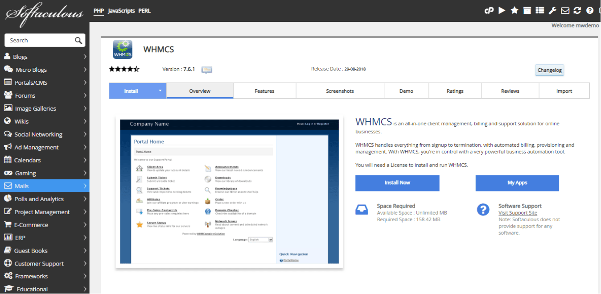Image resolution: width=601 pixels, height=294 pixels.
Task: Click the Gaming controller icon
Action: (x=8, y=173)
